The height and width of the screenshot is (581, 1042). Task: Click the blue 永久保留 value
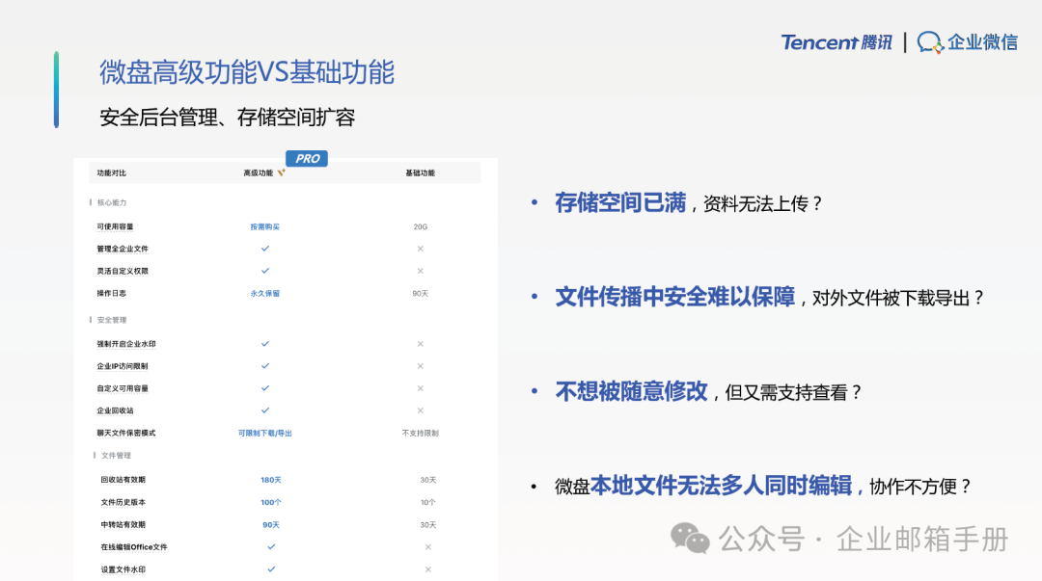click(265, 294)
